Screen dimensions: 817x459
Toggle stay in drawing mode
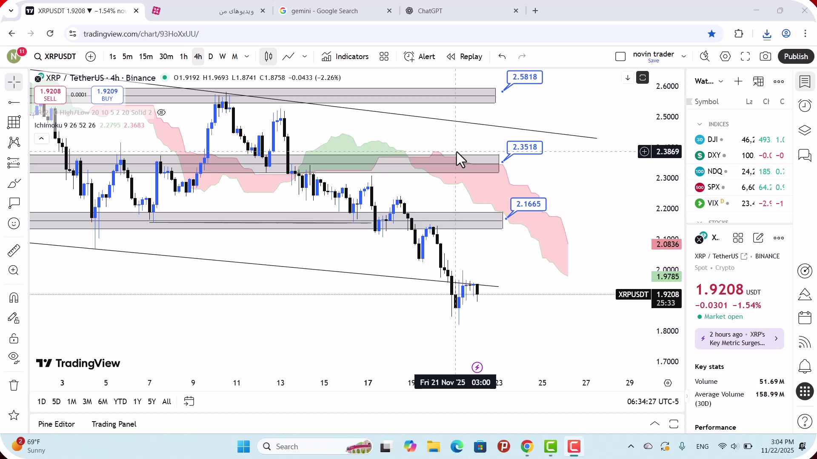click(x=14, y=318)
